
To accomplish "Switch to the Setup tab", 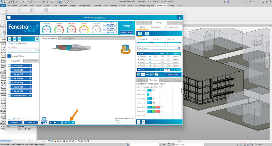I will click(x=144, y=23).
